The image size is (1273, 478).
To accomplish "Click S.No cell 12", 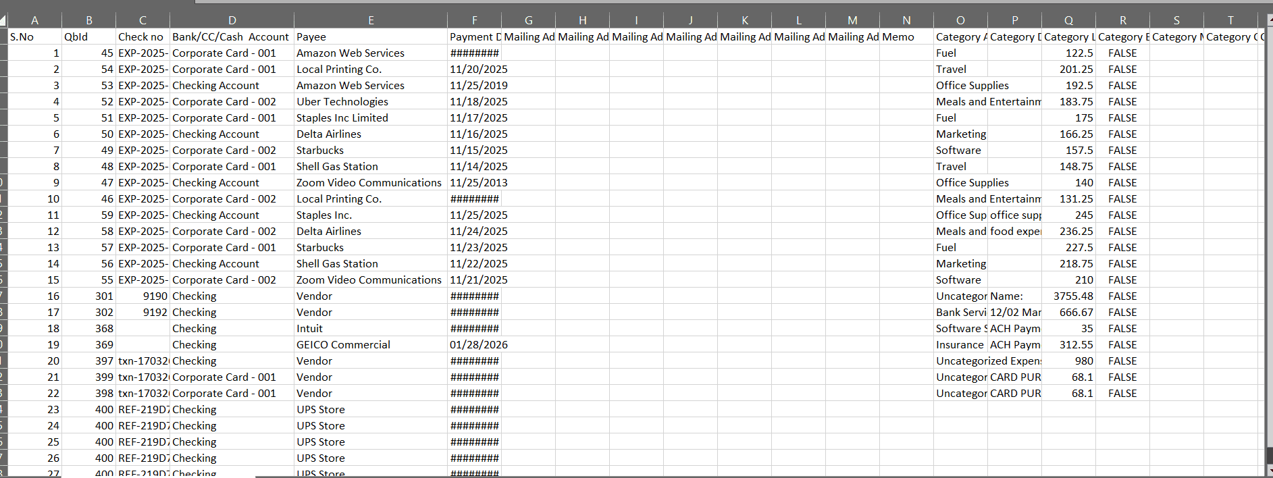I will click(x=34, y=231).
